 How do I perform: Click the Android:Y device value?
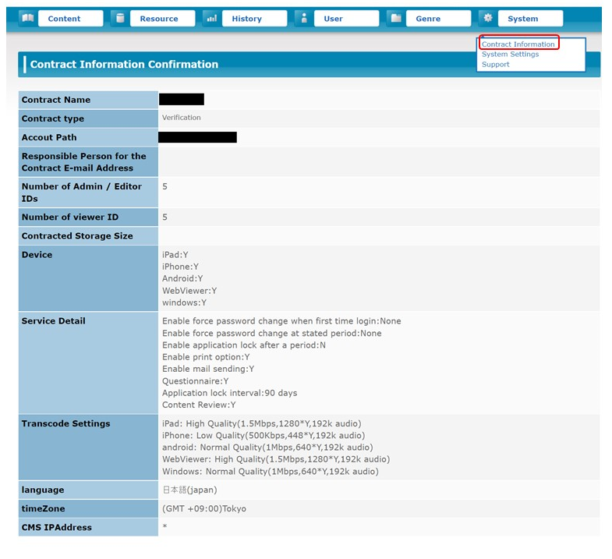pyautogui.click(x=182, y=278)
